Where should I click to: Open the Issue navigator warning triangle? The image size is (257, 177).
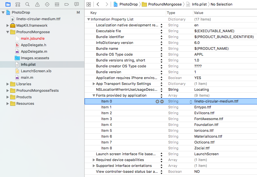click(x=37, y=5)
